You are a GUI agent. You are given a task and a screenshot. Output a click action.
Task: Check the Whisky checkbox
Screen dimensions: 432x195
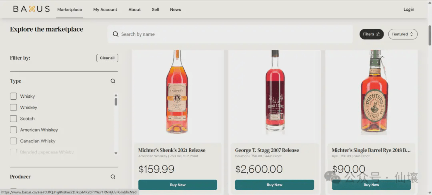click(x=14, y=96)
